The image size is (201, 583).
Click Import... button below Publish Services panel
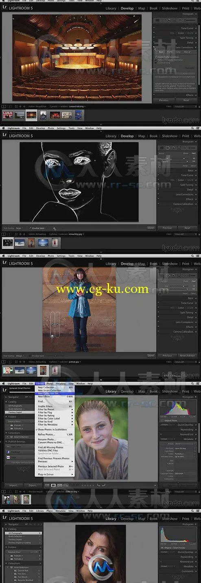click(x=13, y=485)
